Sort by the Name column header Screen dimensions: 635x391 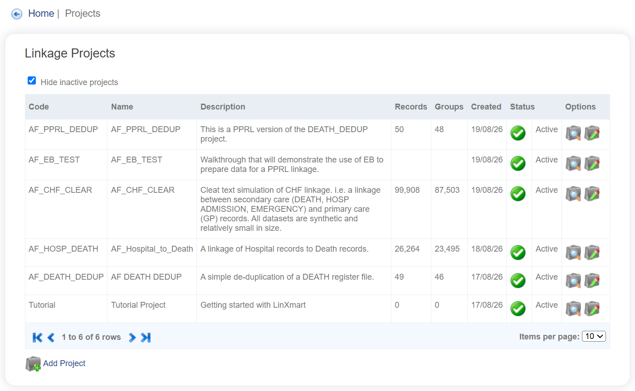point(122,107)
